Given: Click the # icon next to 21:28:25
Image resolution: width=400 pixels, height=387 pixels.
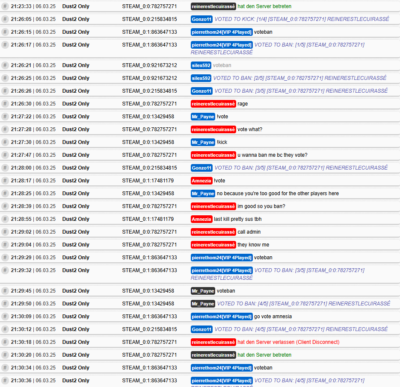Looking at the screenshot, I should pyautogui.click(x=5, y=193).
